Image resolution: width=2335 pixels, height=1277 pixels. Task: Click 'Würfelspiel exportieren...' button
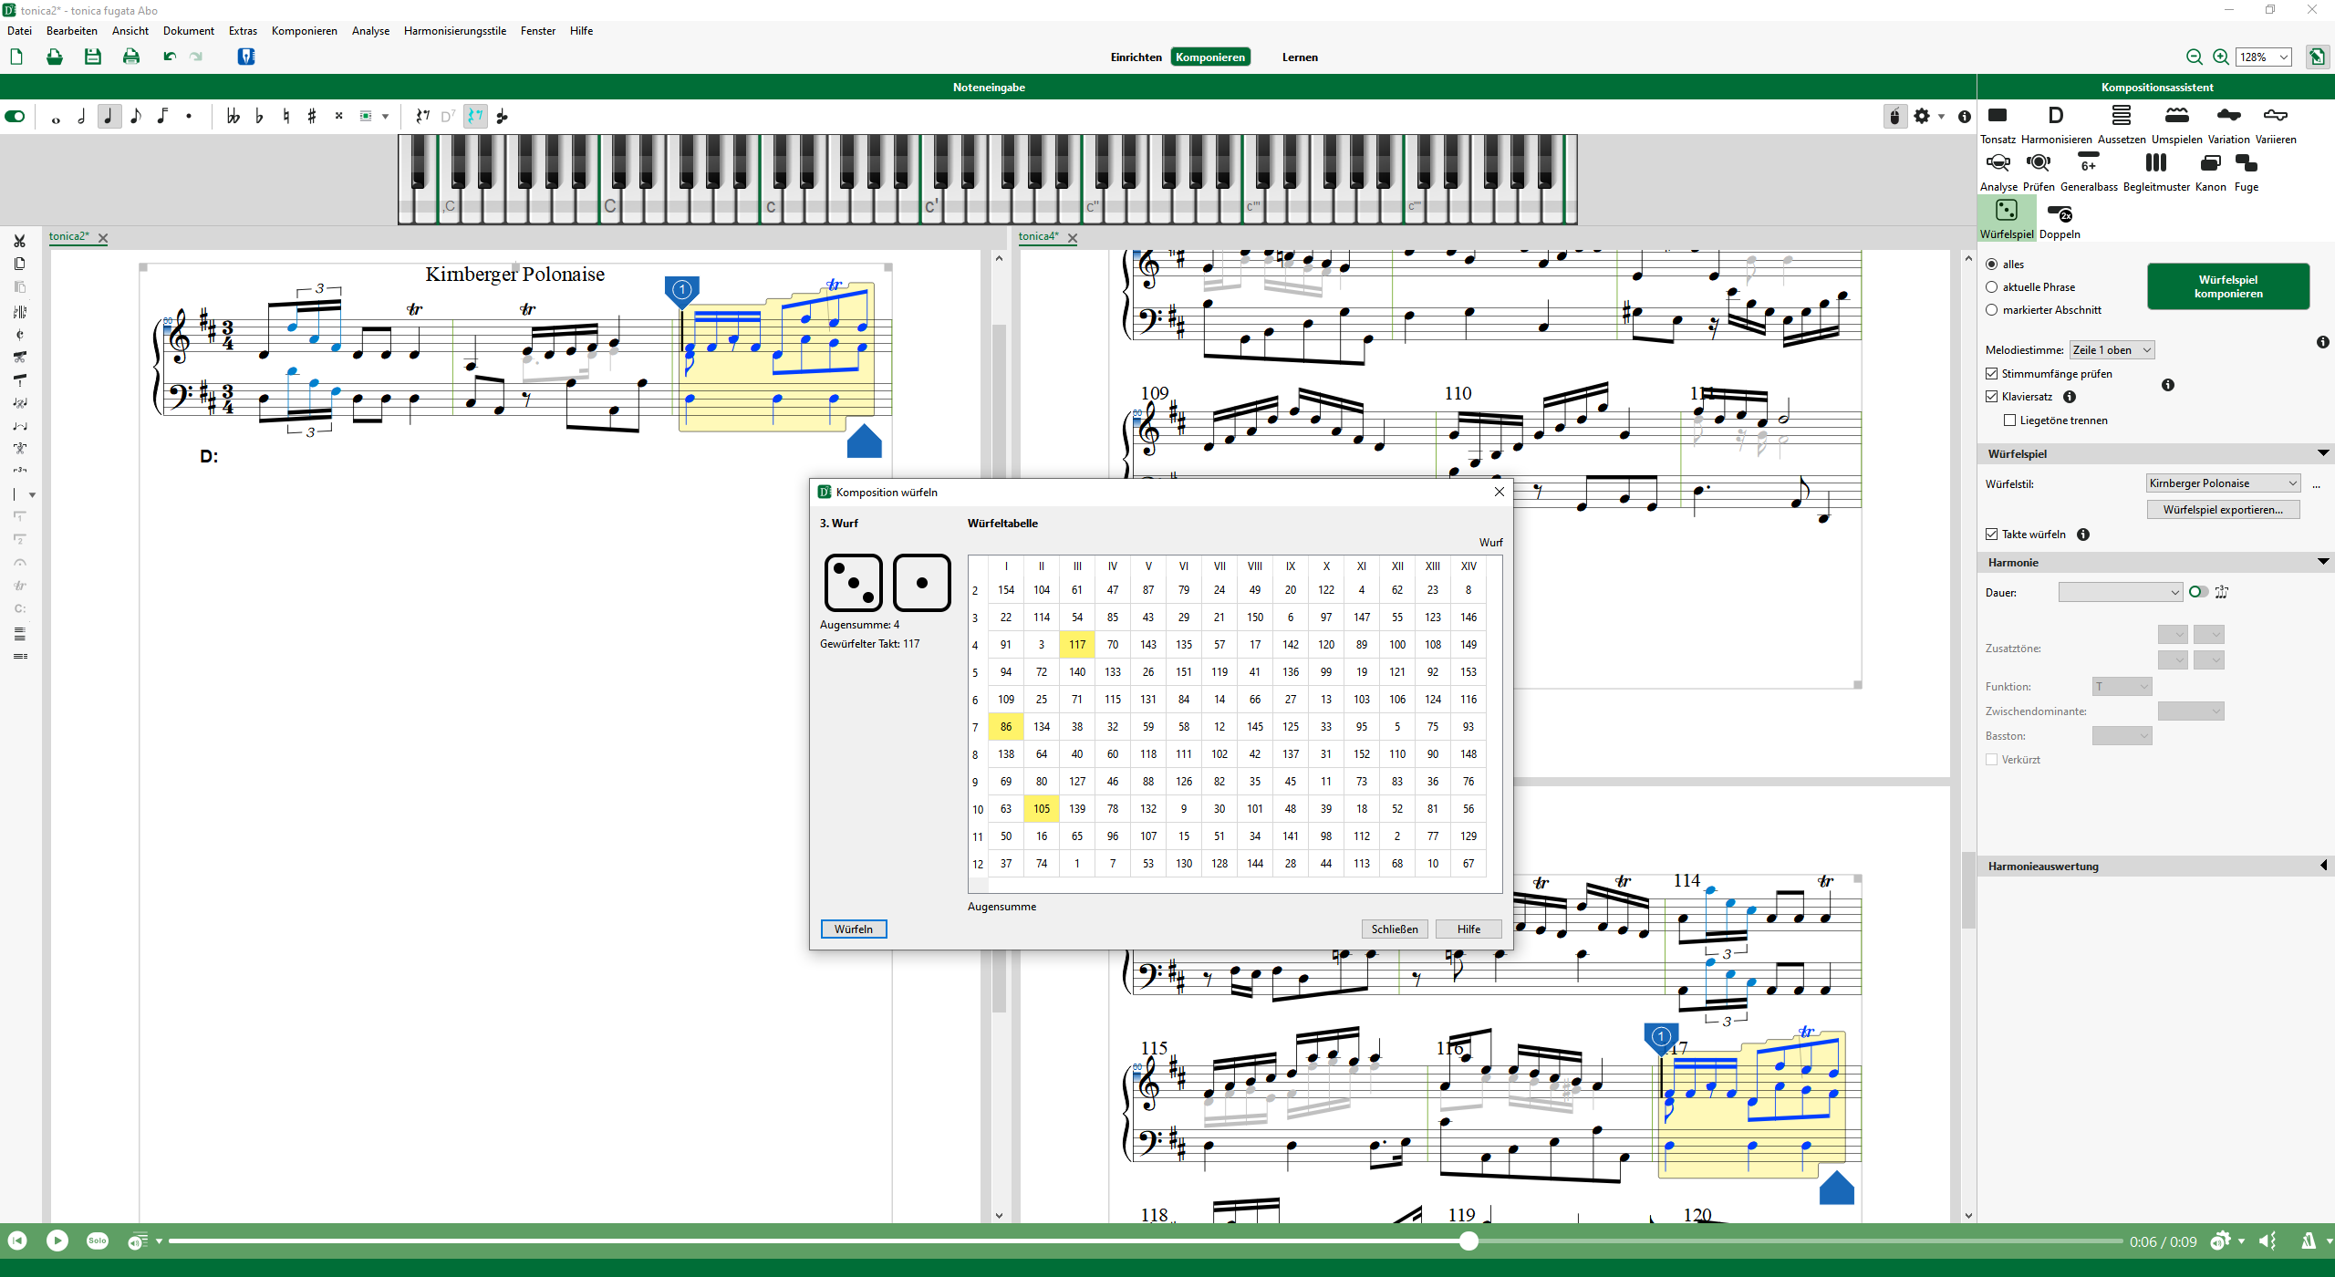(2223, 510)
